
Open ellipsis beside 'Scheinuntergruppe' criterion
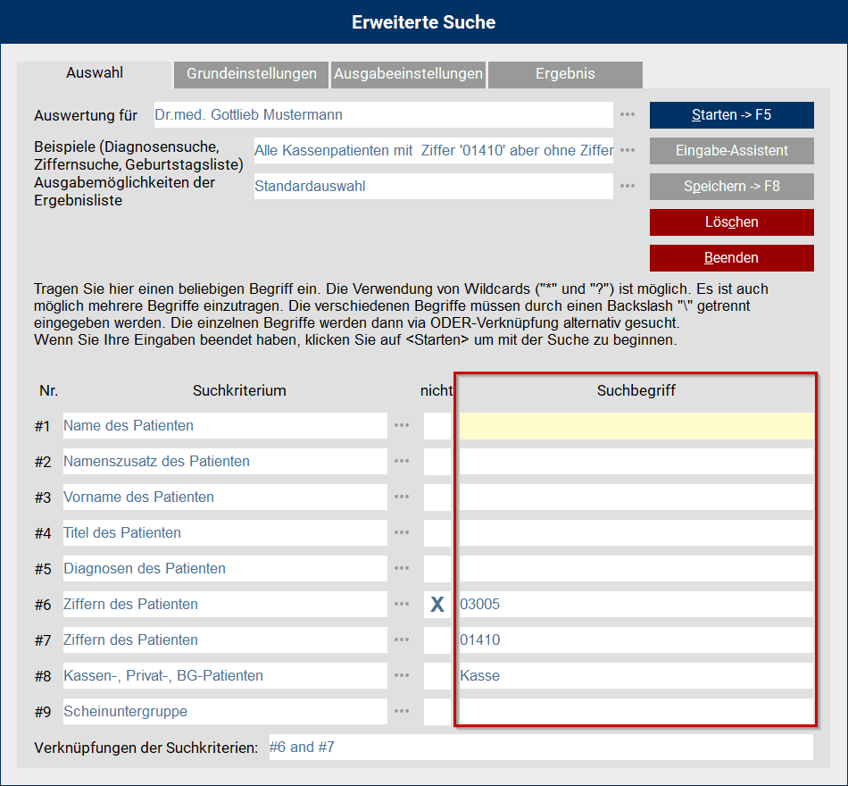pyautogui.click(x=402, y=712)
